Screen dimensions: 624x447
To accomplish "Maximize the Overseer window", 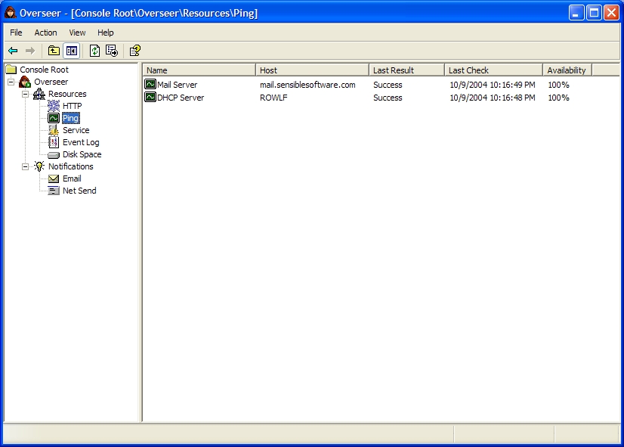I will point(594,13).
